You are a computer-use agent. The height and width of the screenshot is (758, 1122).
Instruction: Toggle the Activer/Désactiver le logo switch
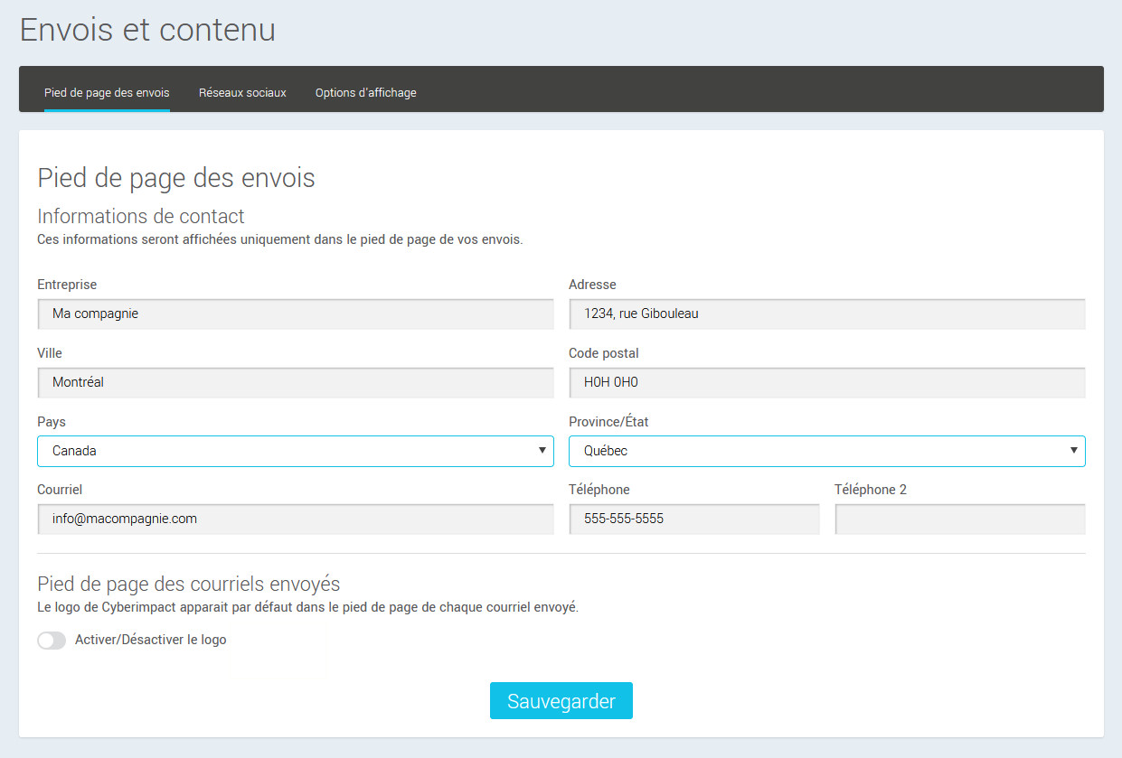pos(52,640)
